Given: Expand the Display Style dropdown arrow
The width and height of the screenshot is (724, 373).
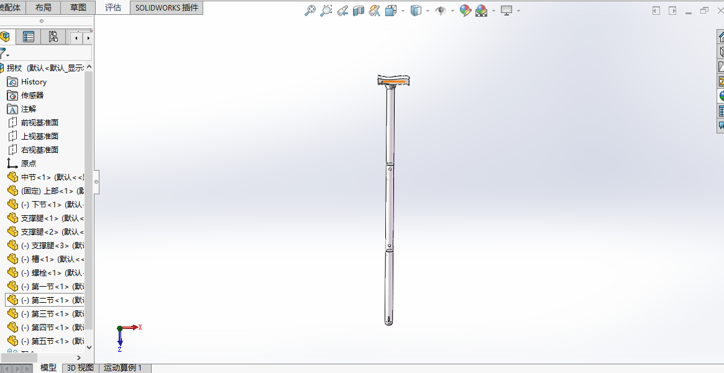Looking at the screenshot, I should tap(428, 11).
